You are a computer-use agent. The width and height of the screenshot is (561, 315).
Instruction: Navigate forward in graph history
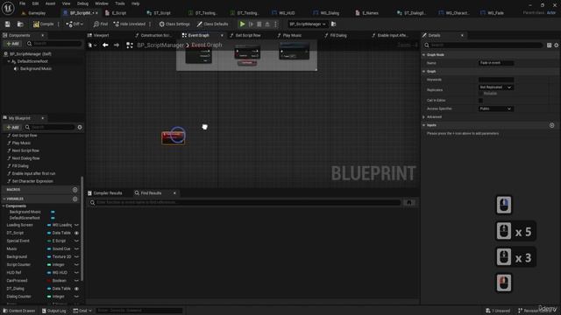pos(117,45)
